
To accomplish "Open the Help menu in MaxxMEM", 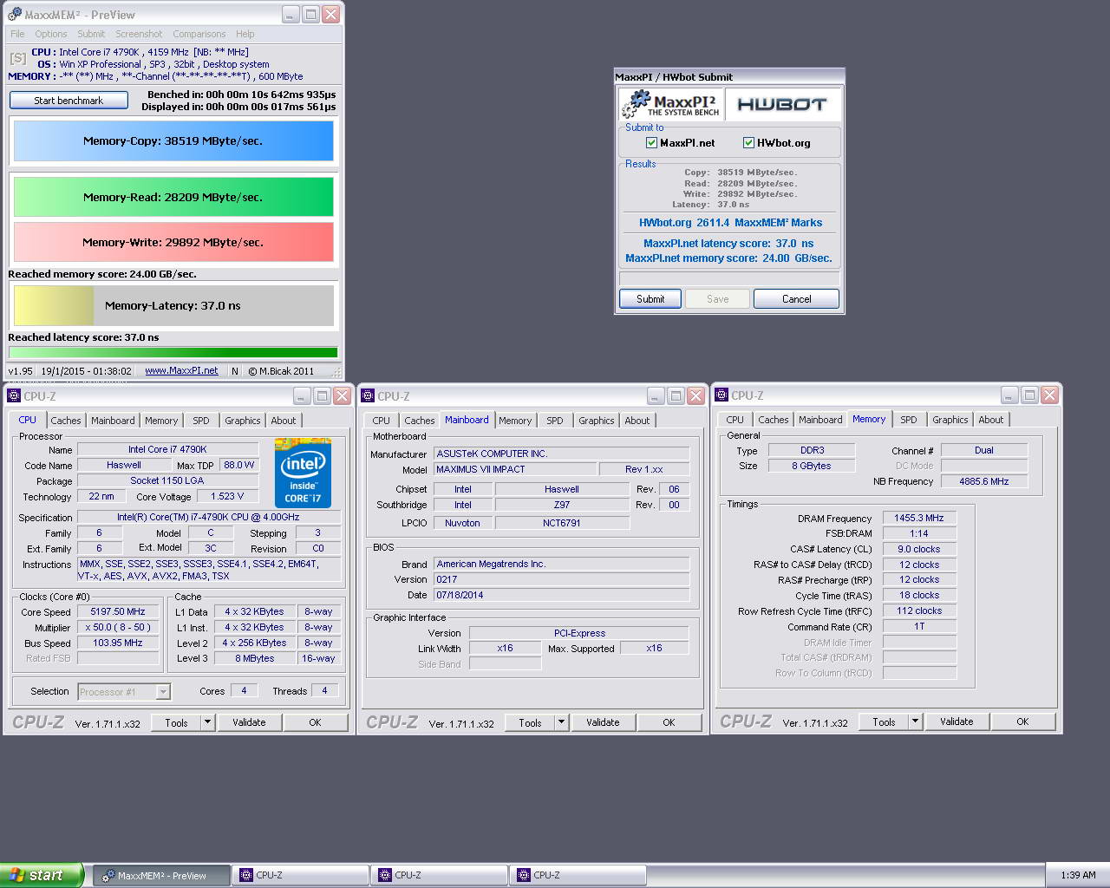I will (245, 34).
